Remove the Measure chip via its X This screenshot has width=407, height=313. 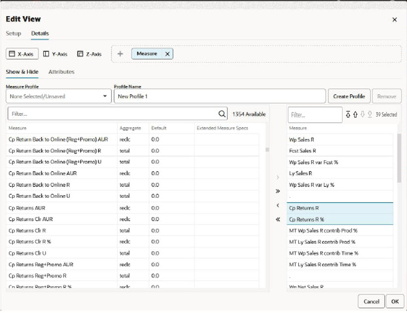(x=167, y=54)
